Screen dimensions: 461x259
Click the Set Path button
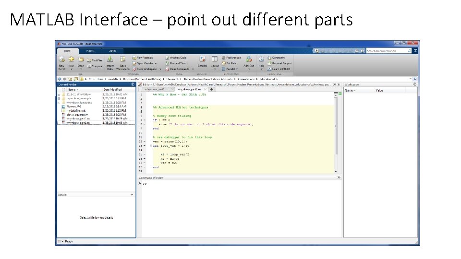pos(229,63)
